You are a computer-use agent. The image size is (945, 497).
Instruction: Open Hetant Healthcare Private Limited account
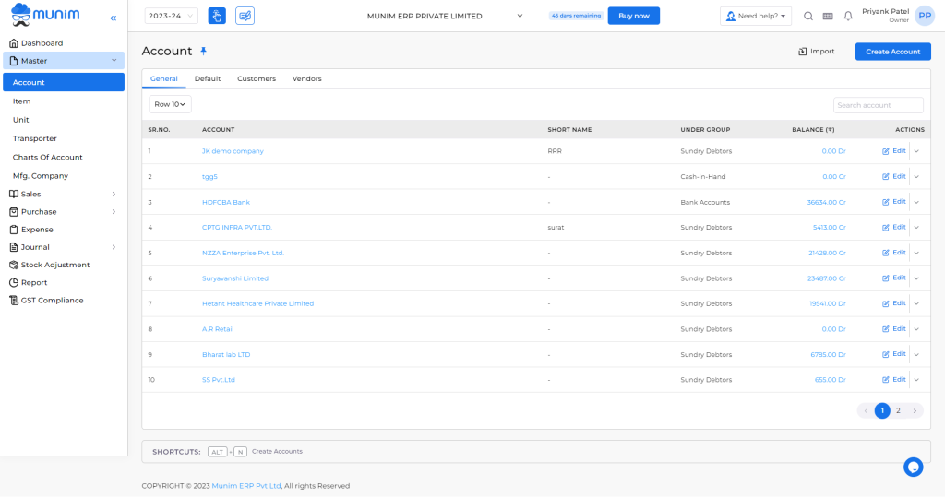[258, 303]
